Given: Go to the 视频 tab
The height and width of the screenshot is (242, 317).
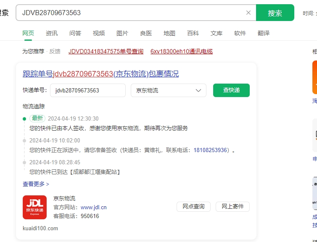Looking at the screenshot, I should (99, 33).
